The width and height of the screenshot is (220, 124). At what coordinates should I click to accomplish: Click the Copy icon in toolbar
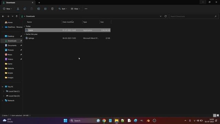[25, 9]
